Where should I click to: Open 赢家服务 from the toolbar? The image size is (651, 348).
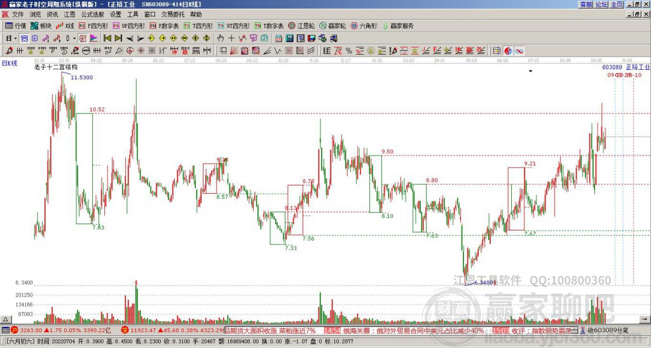click(398, 25)
